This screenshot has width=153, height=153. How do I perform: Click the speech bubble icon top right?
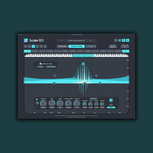(128, 40)
